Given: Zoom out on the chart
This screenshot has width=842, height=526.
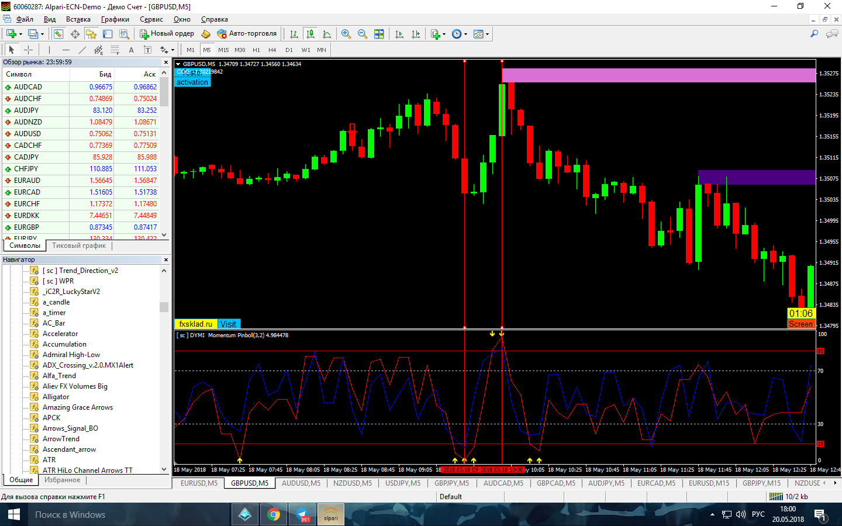Looking at the screenshot, I should pyautogui.click(x=363, y=34).
